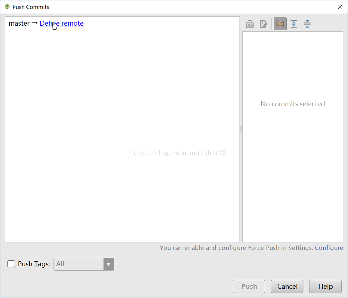Click the Show Diff toolbar icon
The height and width of the screenshot is (298, 348).
pos(250,24)
